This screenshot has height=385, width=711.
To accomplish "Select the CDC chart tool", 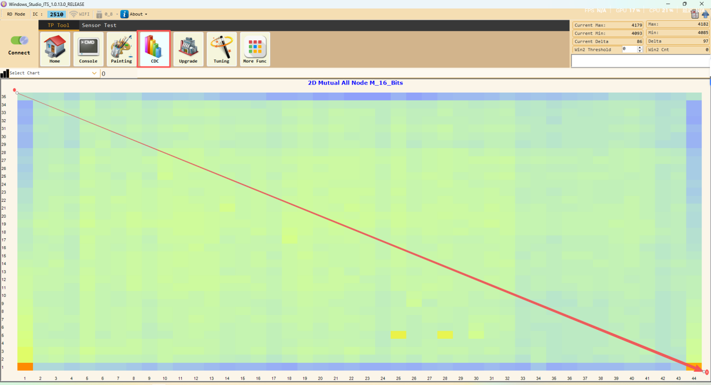I will click(x=154, y=49).
